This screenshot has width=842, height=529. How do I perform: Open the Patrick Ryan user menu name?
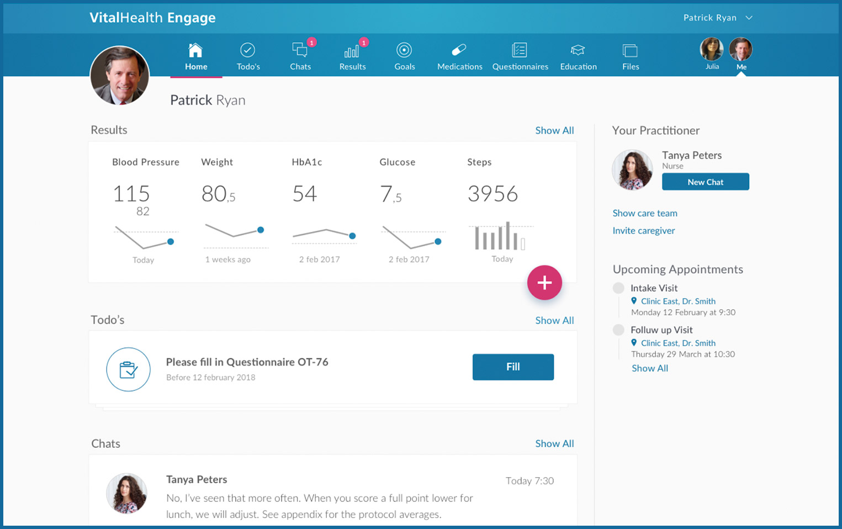(x=710, y=18)
